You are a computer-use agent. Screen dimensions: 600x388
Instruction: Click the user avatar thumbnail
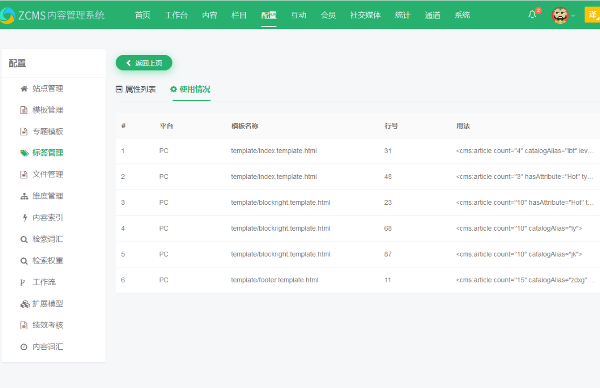click(x=560, y=15)
